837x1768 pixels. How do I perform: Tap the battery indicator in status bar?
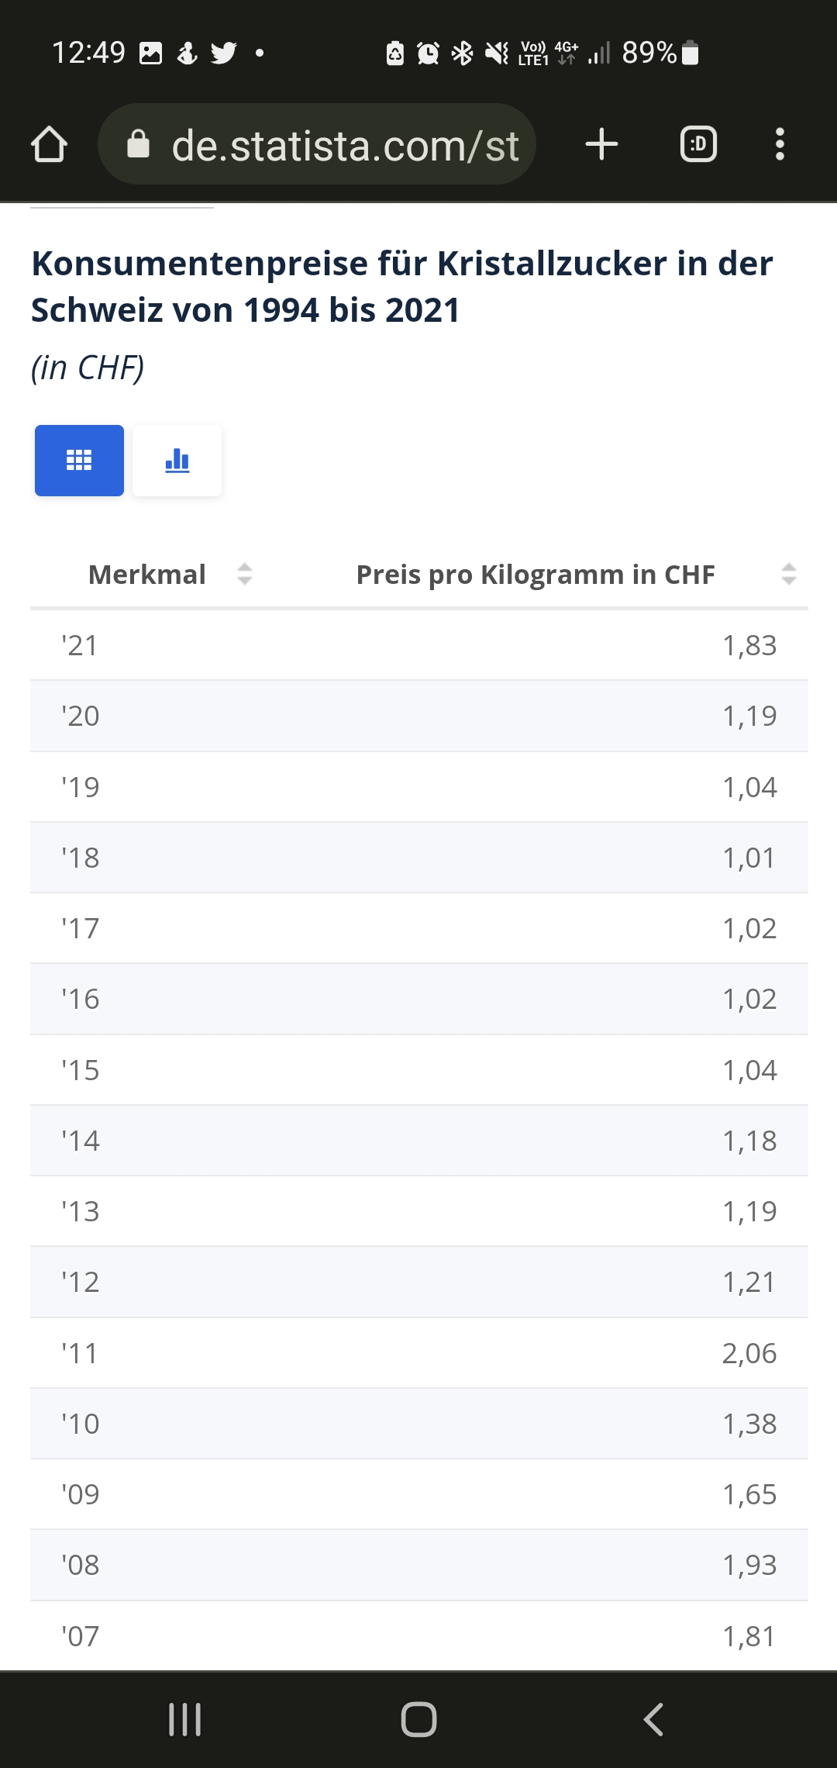[691, 53]
